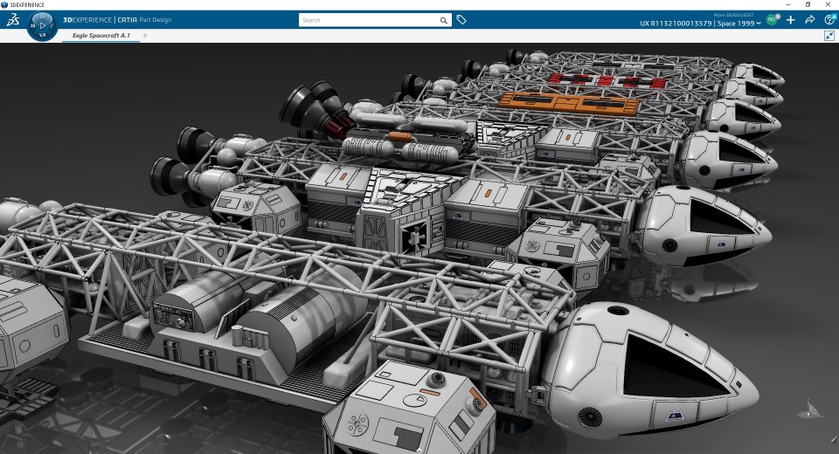Select the Eagle Spacecraft A.1 tab
This screenshot has width=839, height=454.
(101, 35)
